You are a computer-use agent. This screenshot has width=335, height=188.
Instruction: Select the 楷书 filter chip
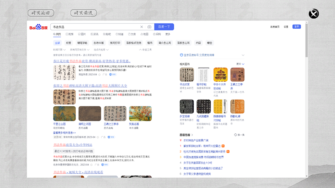coord(150,43)
